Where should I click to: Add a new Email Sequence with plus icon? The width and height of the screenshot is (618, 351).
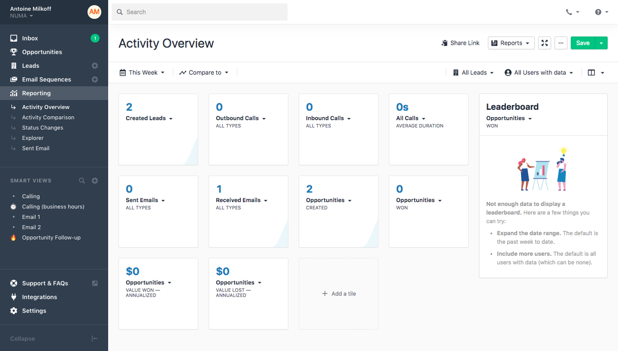point(95,80)
